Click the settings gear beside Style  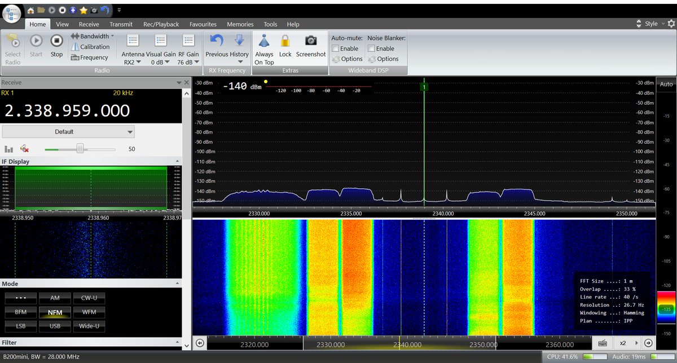tap(671, 24)
